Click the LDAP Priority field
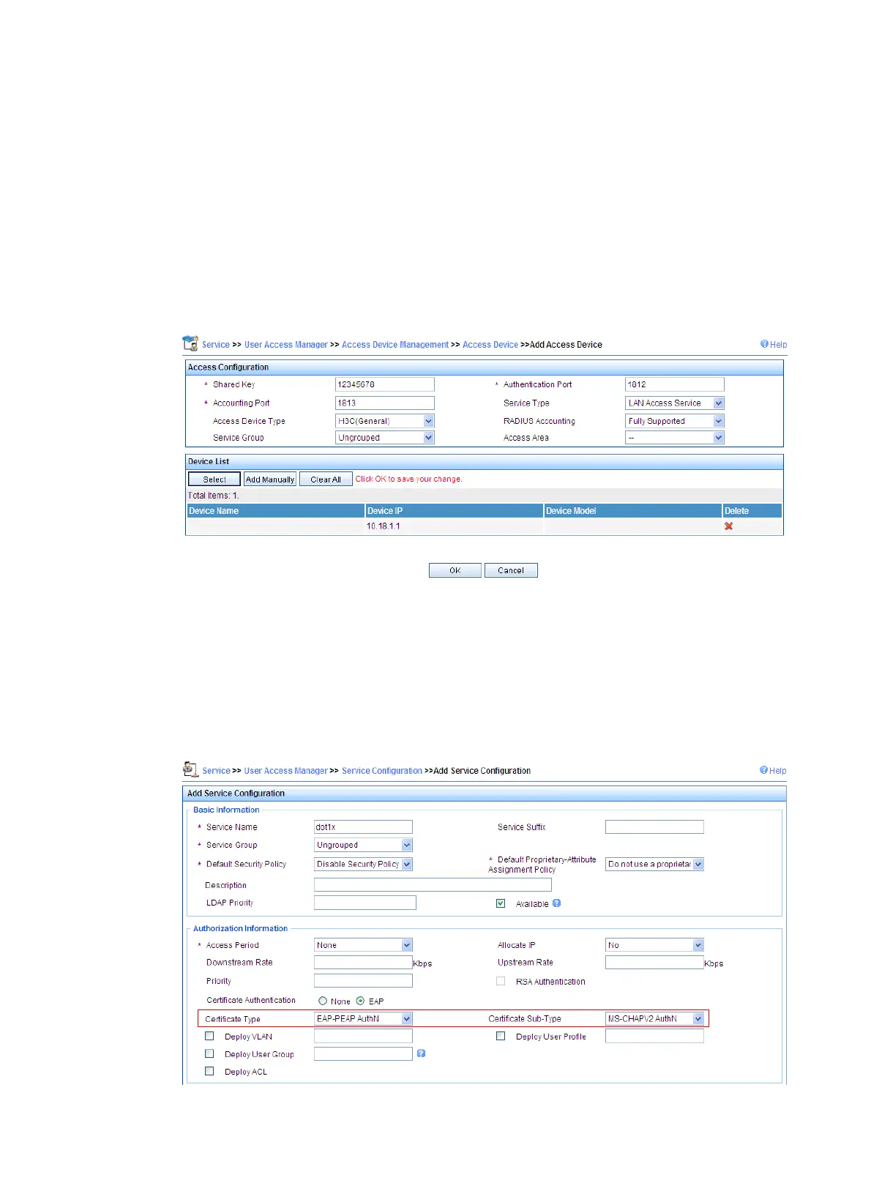 365,903
